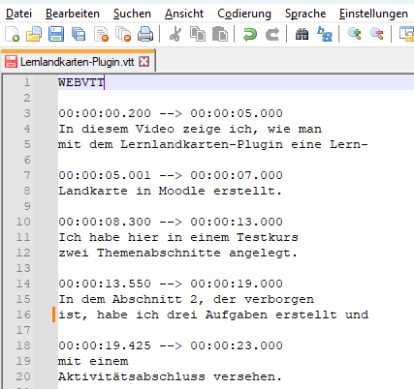Click line 'Landkarte in Moodle erstellt.'
This screenshot has width=414, height=389.
tap(170, 191)
